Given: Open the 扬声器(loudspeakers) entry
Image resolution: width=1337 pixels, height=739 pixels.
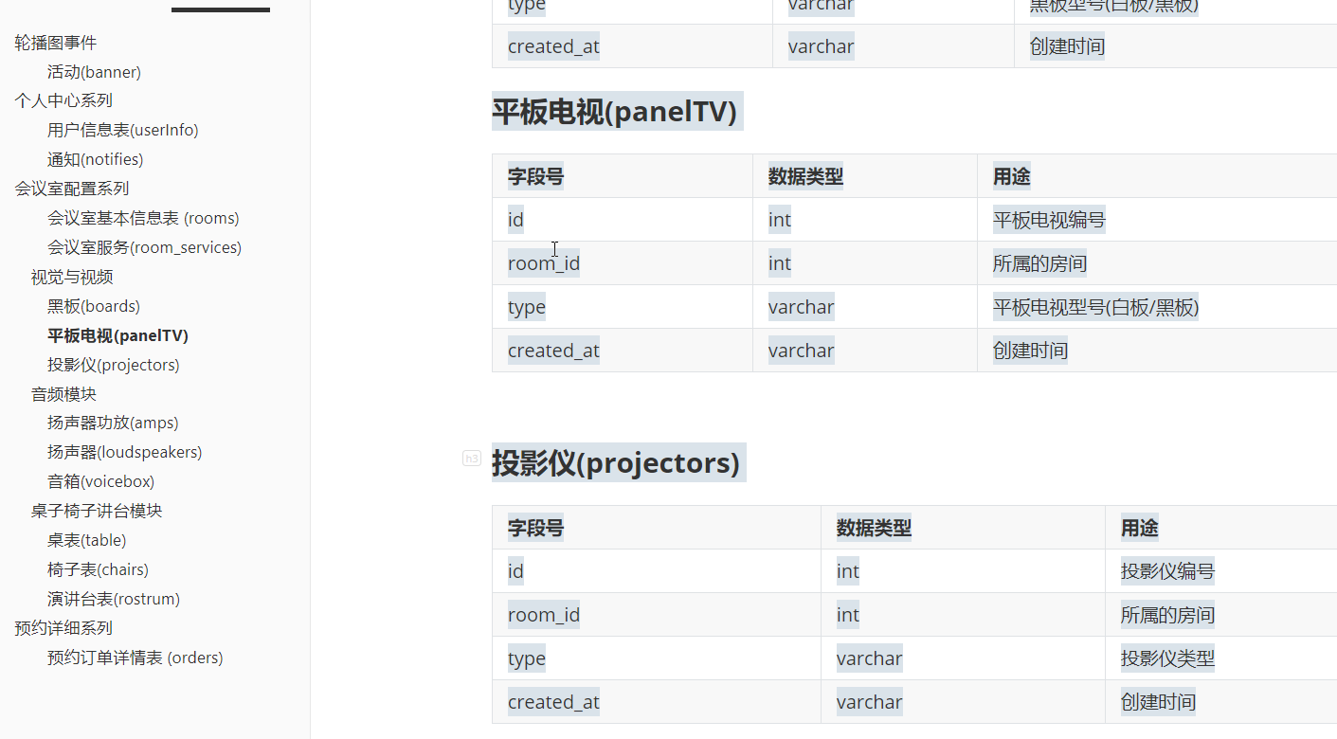Looking at the screenshot, I should click(x=124, y=451).
